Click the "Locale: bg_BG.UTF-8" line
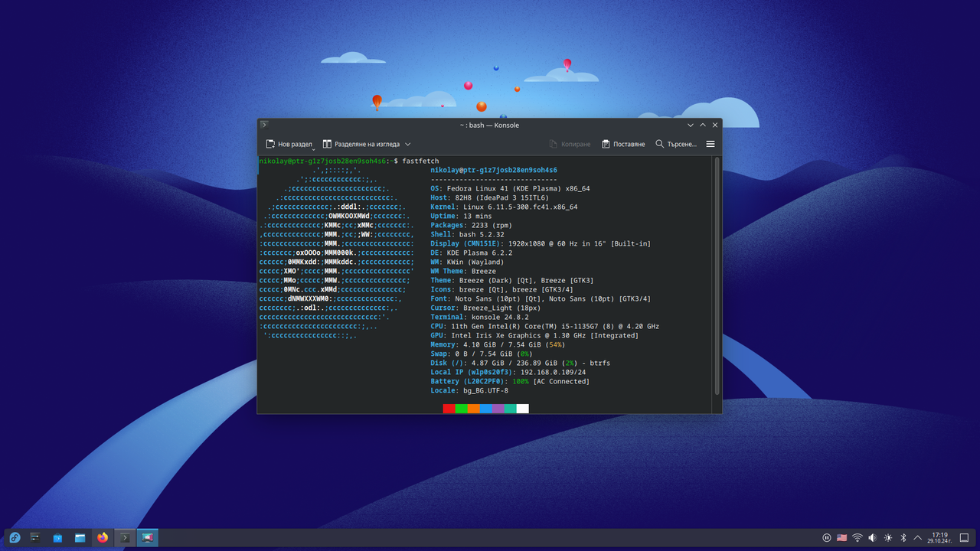 pos(469,390)
